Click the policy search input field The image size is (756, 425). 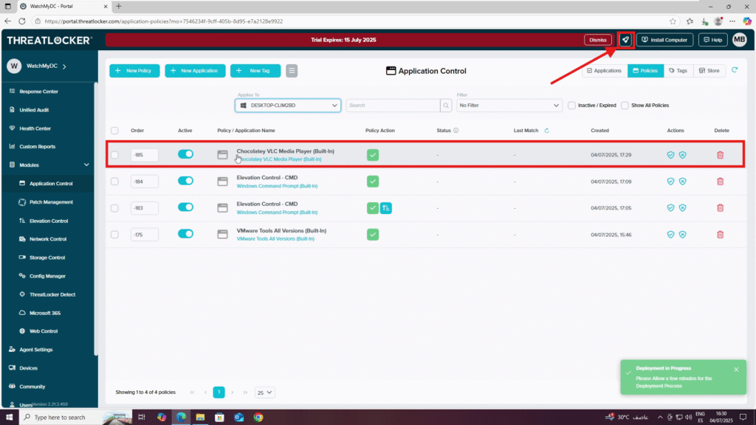[x=393, y=106]
